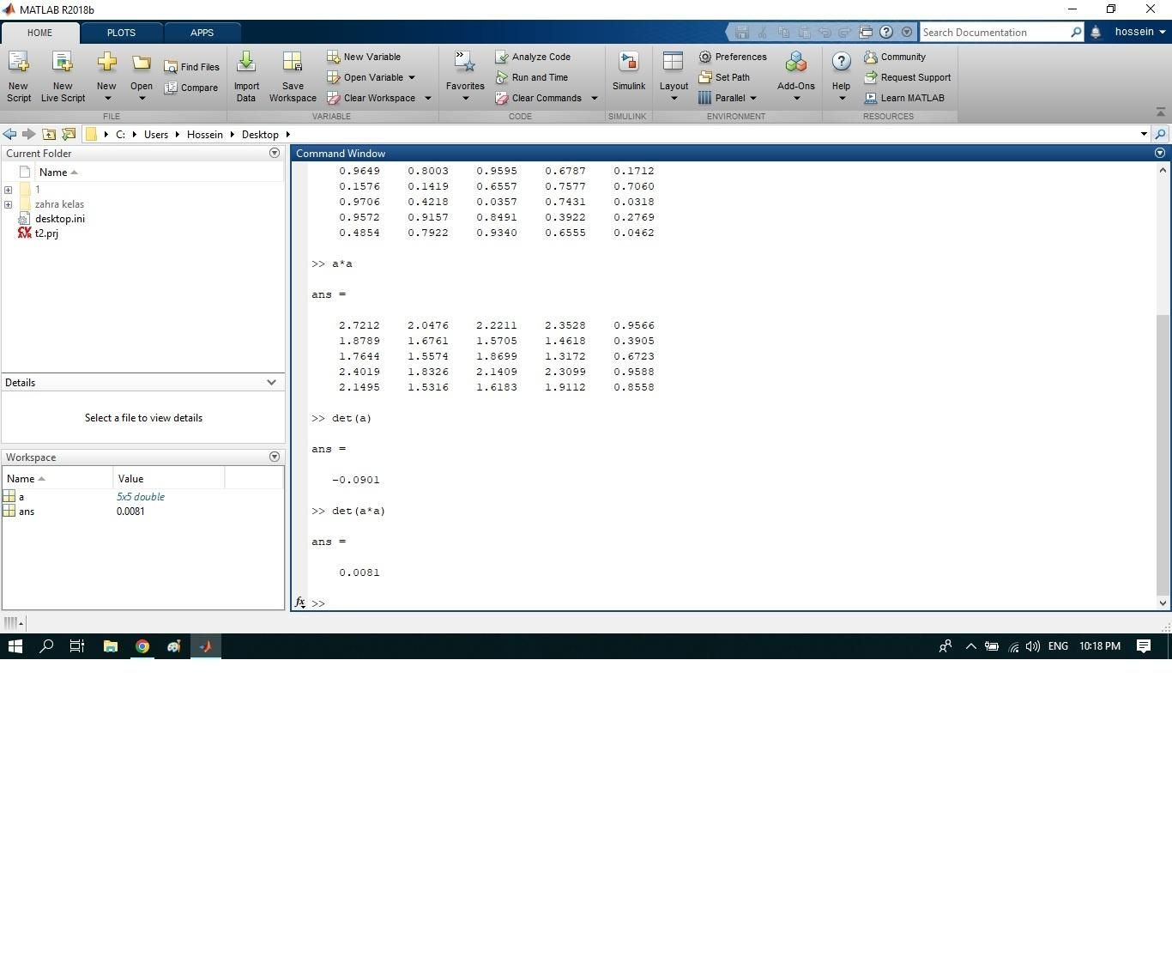
Task: Open Windows Action Center notifications
Action: pyautogui.click(x=1144, y=646)
